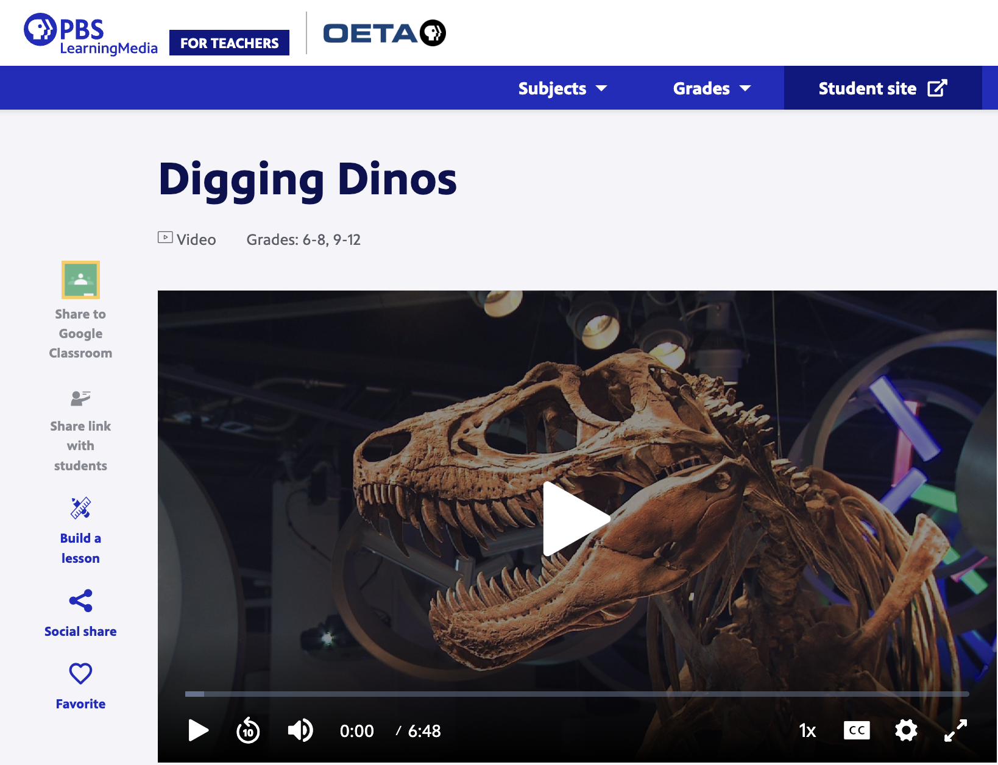The height and width of the screenshot is (765, 998).
Task: Click the 6:48 duration text
Action: pos(424,731)
